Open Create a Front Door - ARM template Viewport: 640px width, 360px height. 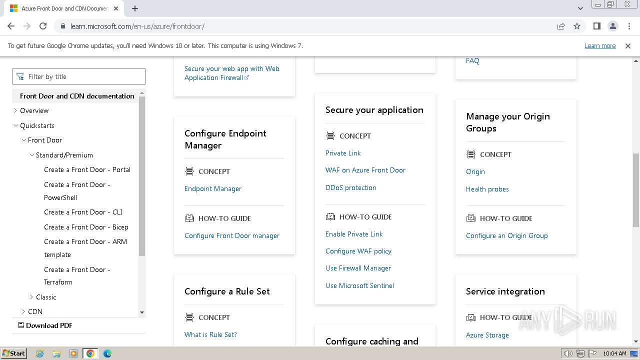tap(85, 248)
